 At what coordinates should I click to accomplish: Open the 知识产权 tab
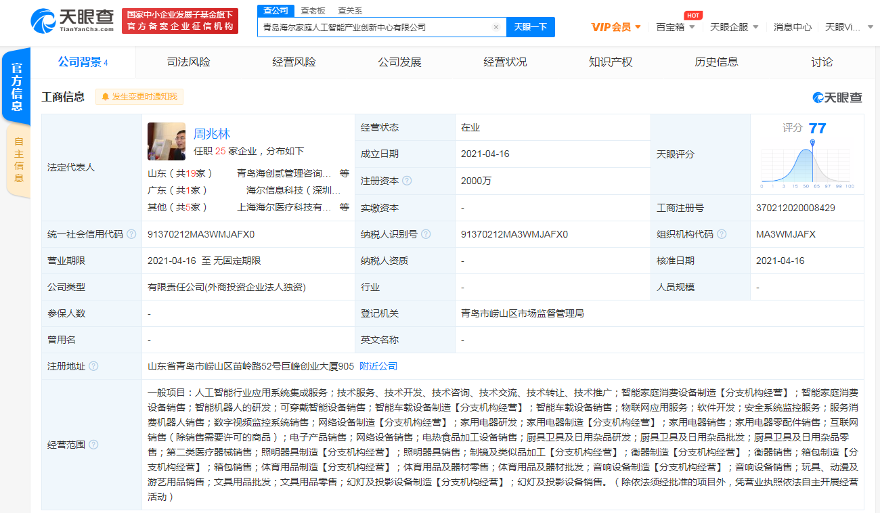[x=611, y=62]
